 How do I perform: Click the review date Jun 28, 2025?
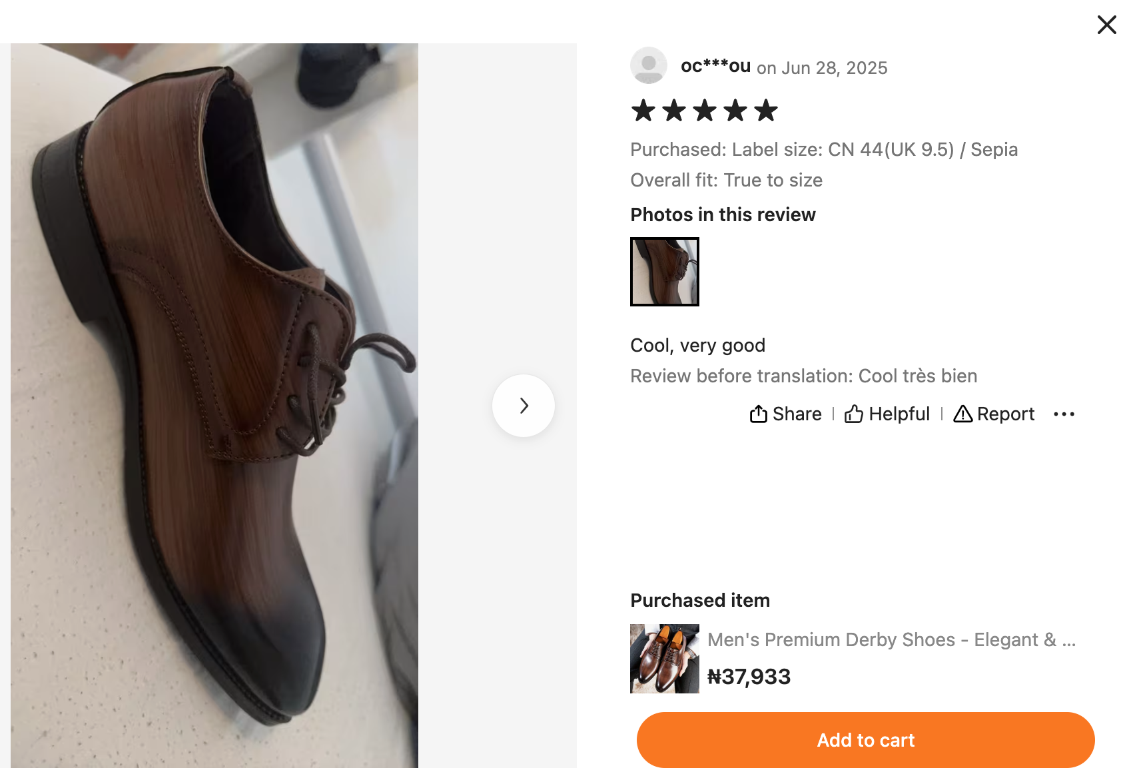834,68
